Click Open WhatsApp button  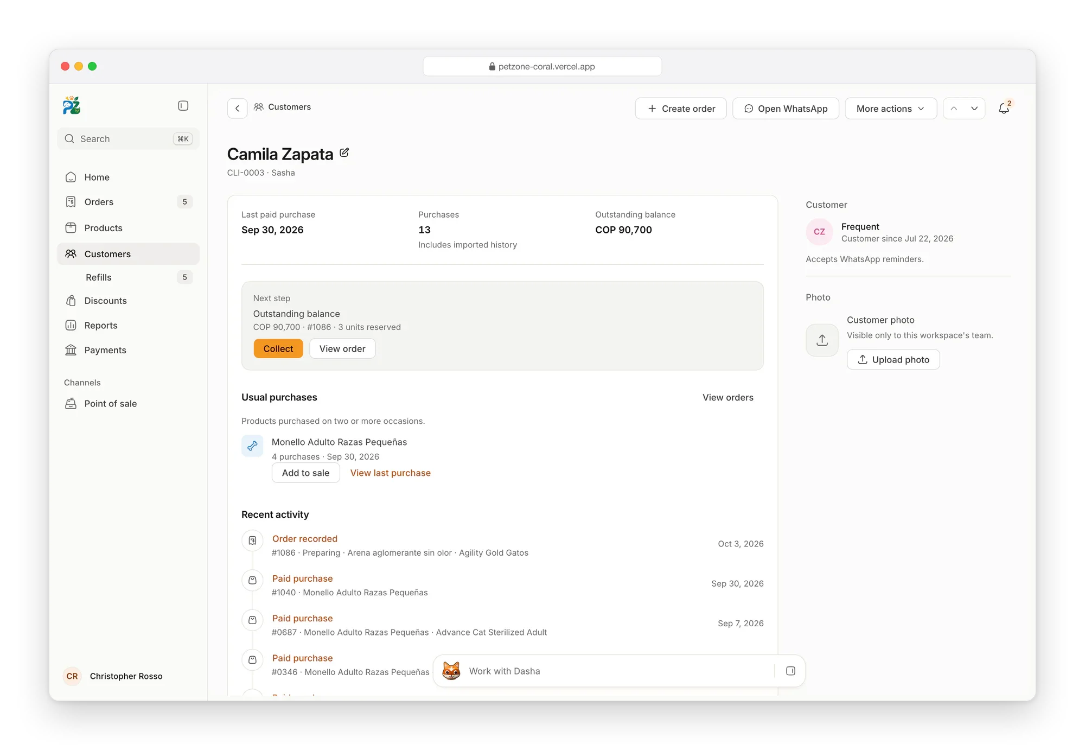tap(786, 109)
